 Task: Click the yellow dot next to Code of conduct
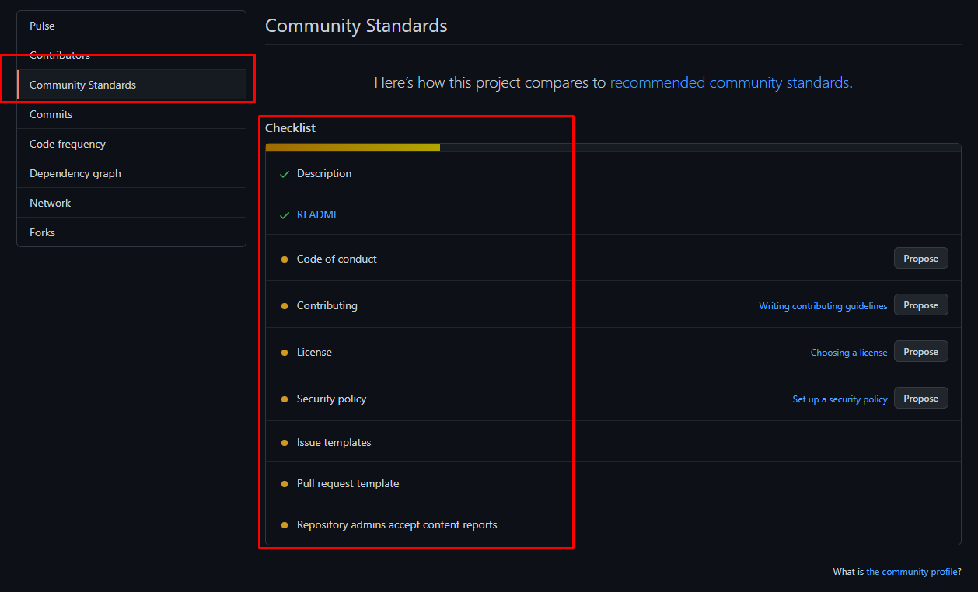285,259
